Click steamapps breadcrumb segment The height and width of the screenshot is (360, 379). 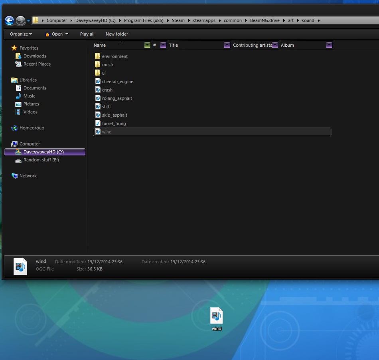(204, 20)
